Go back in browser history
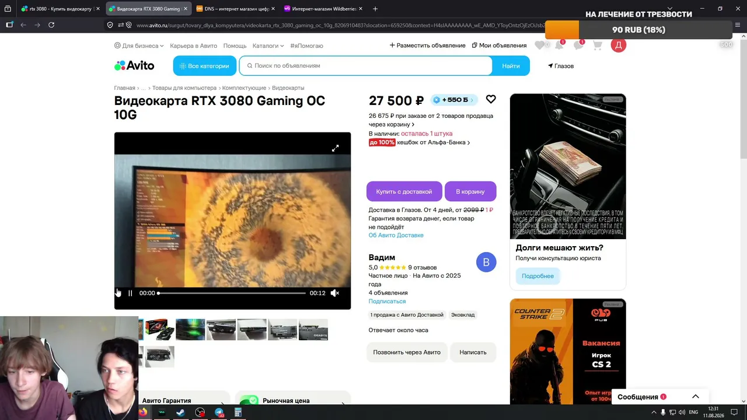The image size is (747, 420). pos(23,25)
